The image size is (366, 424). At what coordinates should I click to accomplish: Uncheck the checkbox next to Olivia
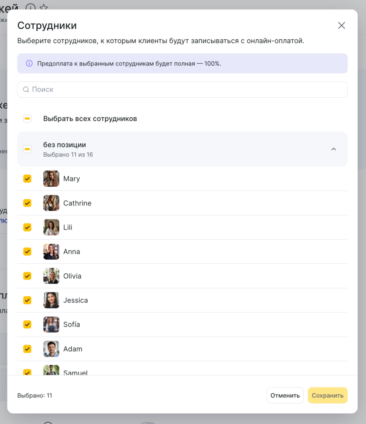click(27, 276)
